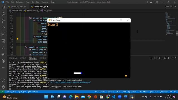Show additional views ellipsis in activity bar
This screenshot has height=100, width=178.
tap(3, 67)
